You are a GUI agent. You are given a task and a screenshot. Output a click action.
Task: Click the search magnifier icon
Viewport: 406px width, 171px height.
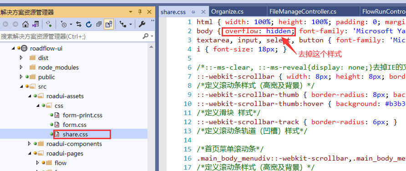(x=146, y=36)
